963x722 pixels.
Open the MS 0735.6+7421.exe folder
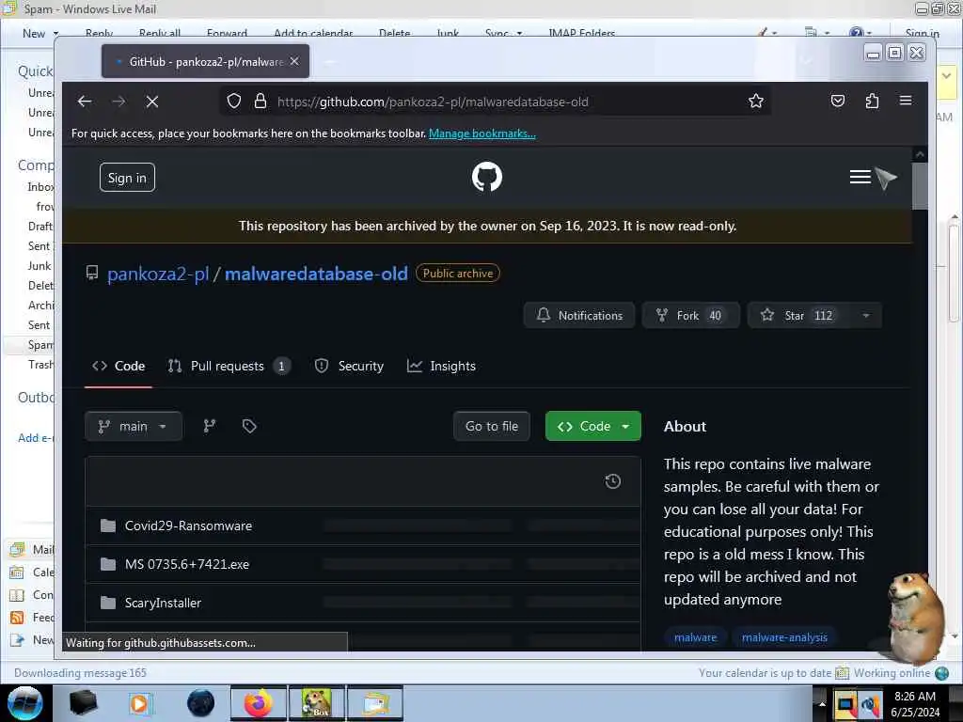pyautogui.click(x=187, y=564)
